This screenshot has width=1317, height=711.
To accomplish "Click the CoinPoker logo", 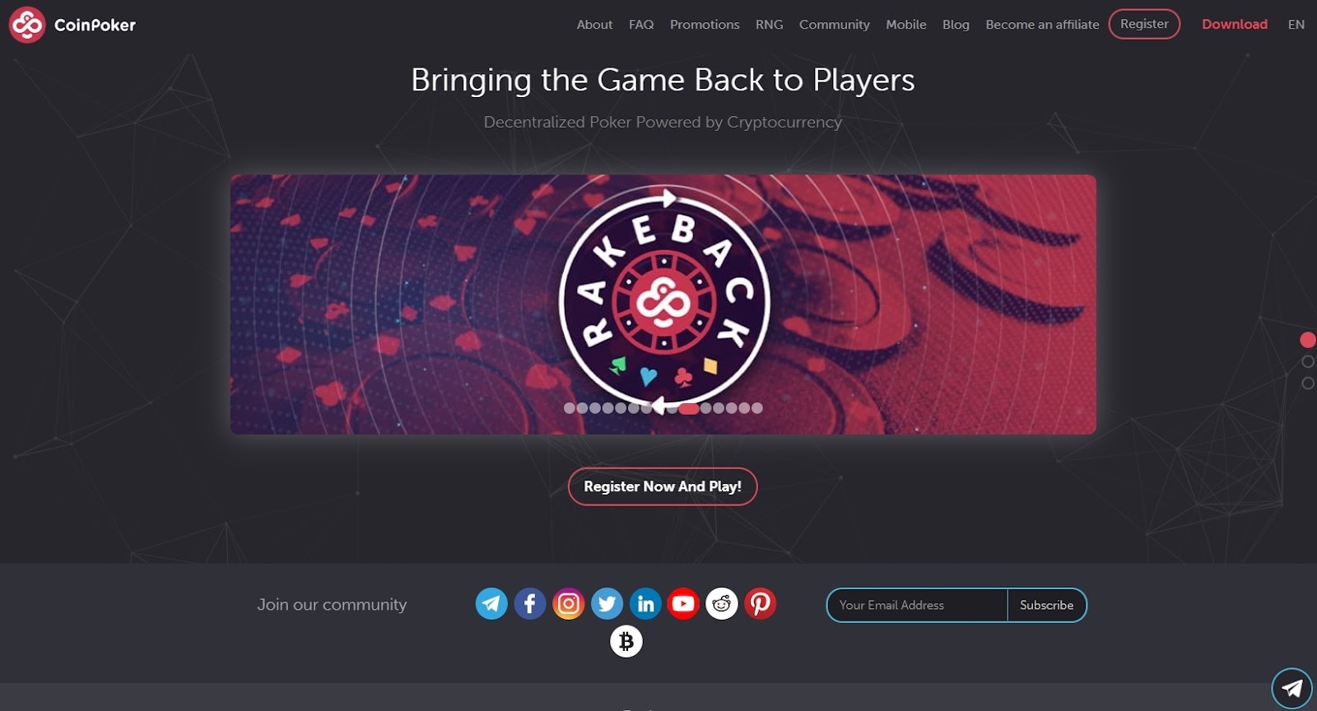I will 72,25.
